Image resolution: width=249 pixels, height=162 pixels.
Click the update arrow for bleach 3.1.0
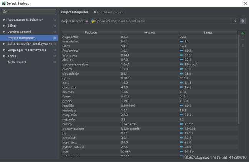pyautogui.click(x=182, y=69)
